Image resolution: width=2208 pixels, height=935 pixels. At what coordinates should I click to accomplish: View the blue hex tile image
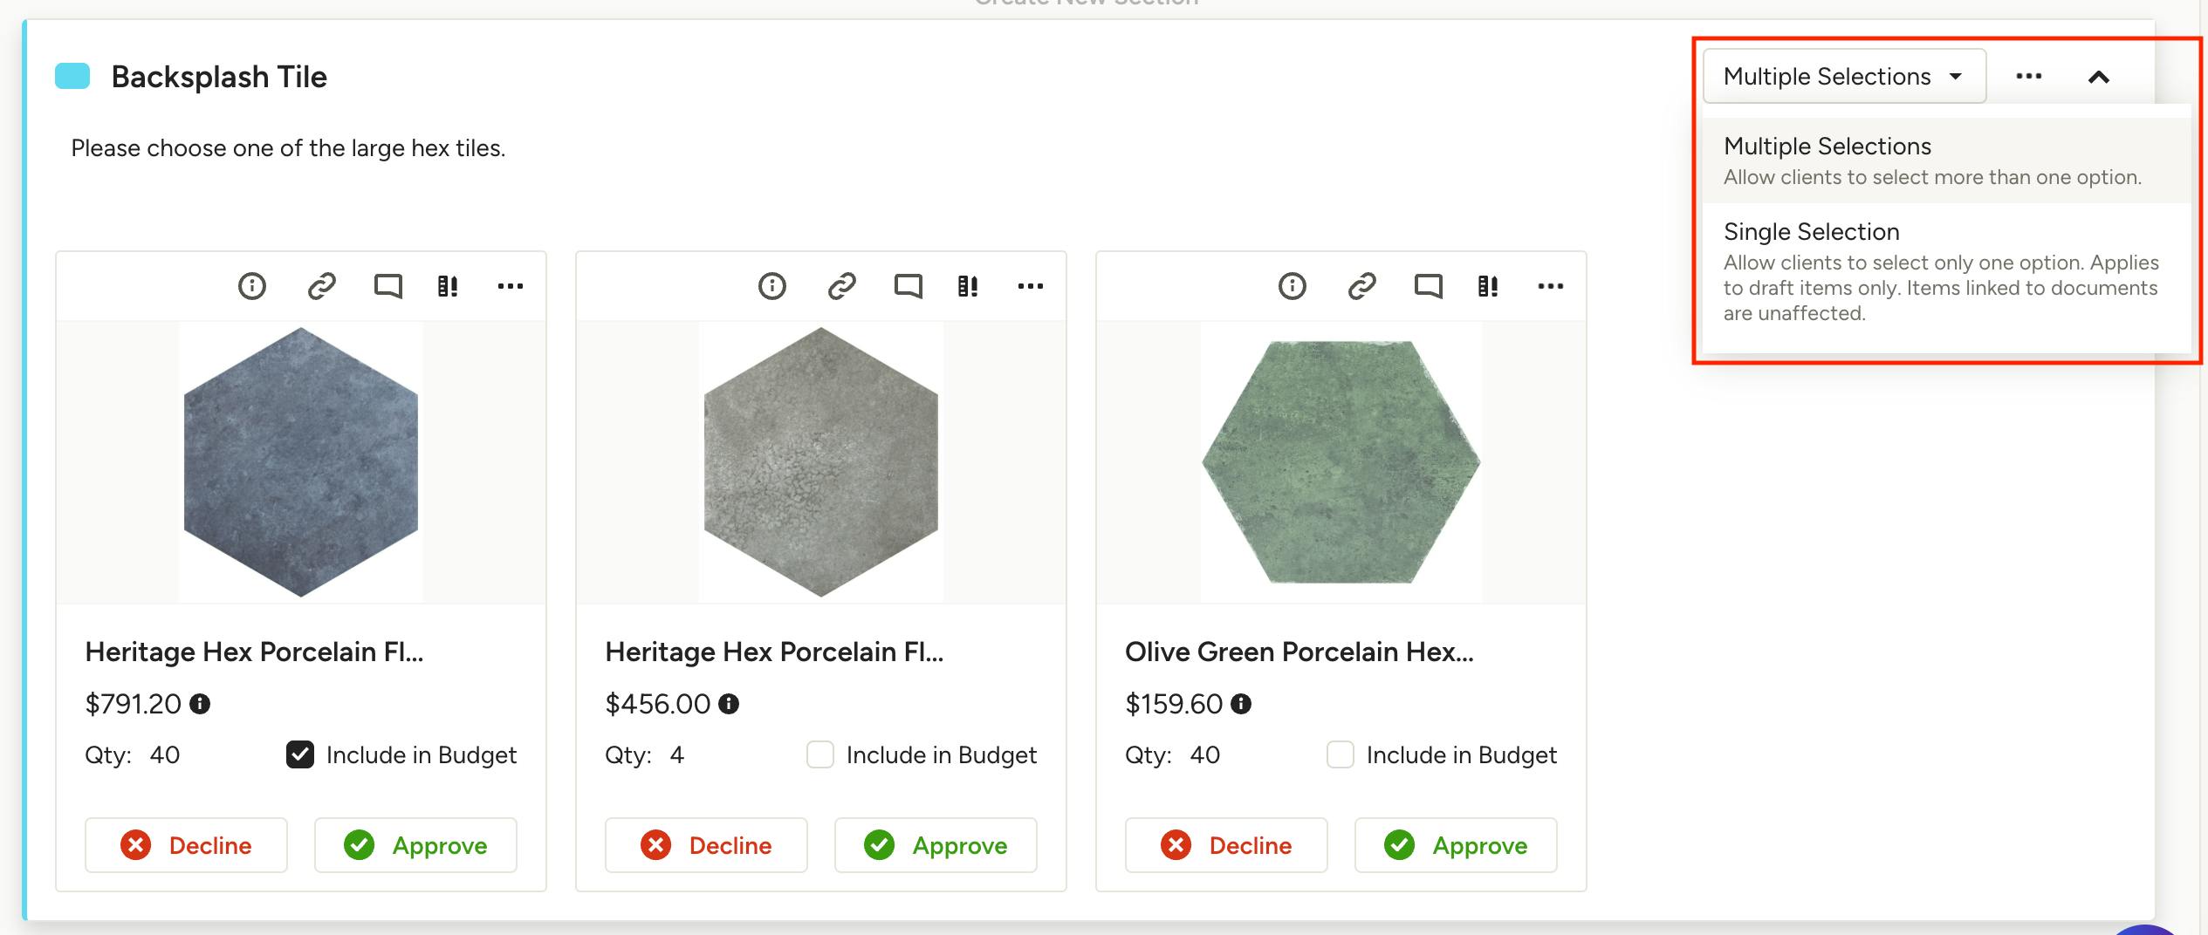[301, 462]
